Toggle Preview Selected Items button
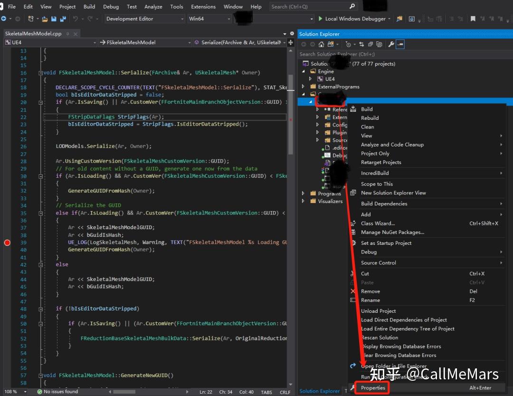Screen dimensions: 513x396 400,44
